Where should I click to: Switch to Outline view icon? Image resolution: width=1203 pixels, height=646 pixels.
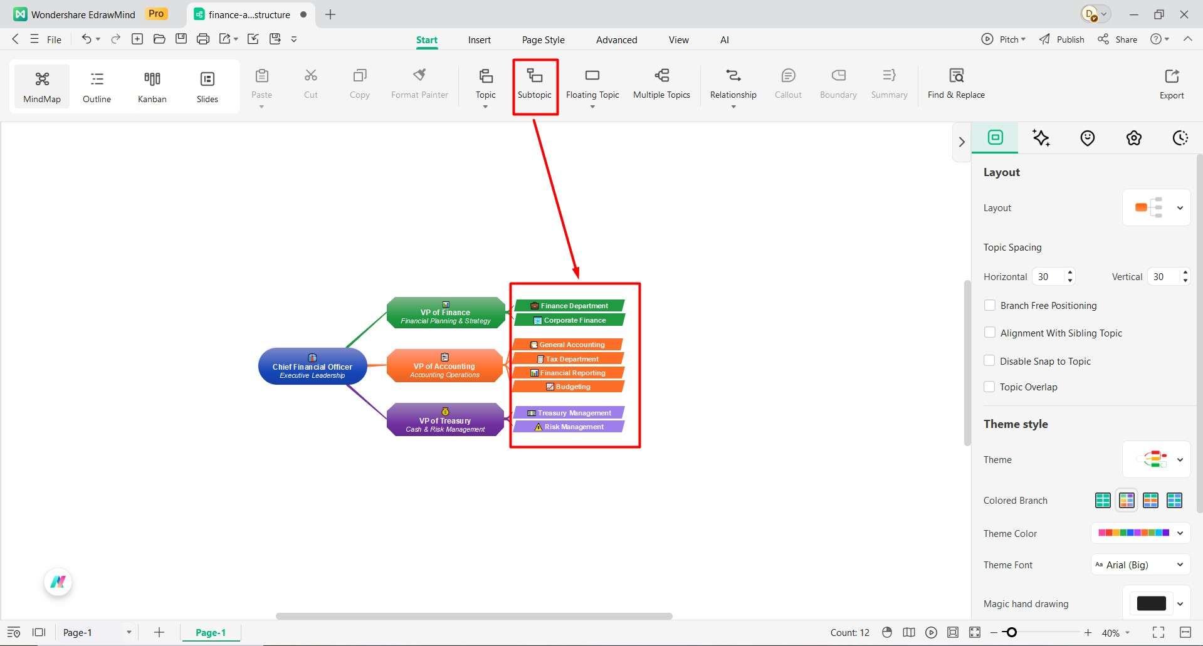click(x=96, y=86)
